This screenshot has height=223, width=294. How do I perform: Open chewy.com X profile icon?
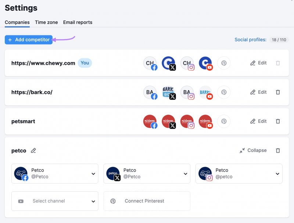169,63
